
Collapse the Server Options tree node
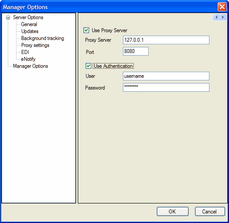(8, 18)
